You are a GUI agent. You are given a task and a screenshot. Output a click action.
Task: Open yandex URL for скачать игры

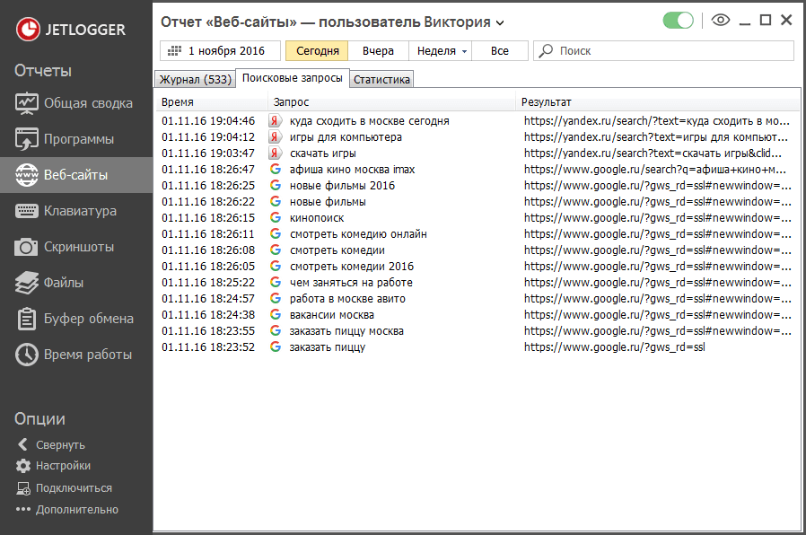click(x=653, y=153)
